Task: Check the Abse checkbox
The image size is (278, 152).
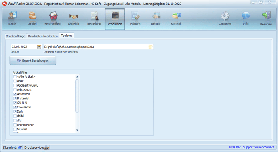Action: 15,81
